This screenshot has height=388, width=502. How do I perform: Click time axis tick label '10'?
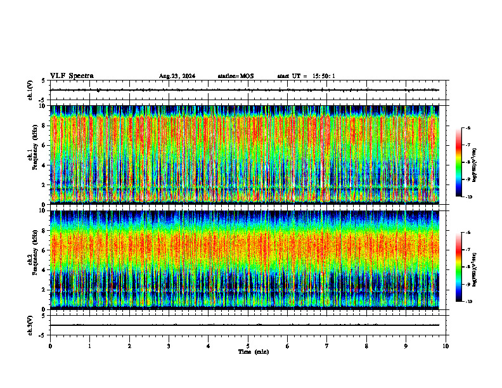click(446, 346)
